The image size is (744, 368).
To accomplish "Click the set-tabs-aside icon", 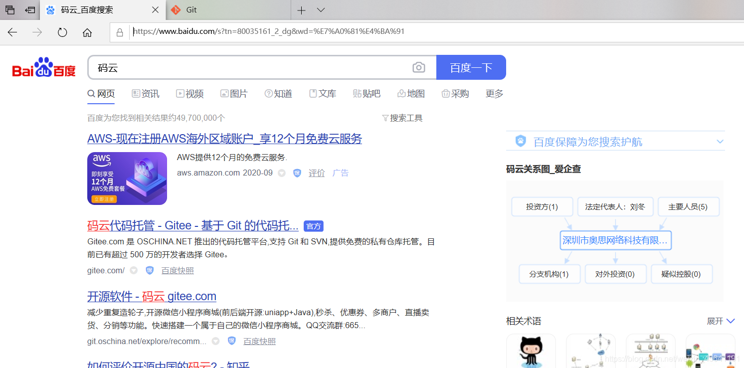I will pos(30,9).
